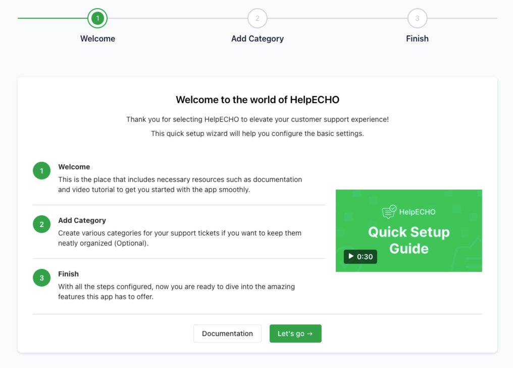513x368 pixels.
Task: Click the bold Add Category heading in the steps list
Action: 82,220
